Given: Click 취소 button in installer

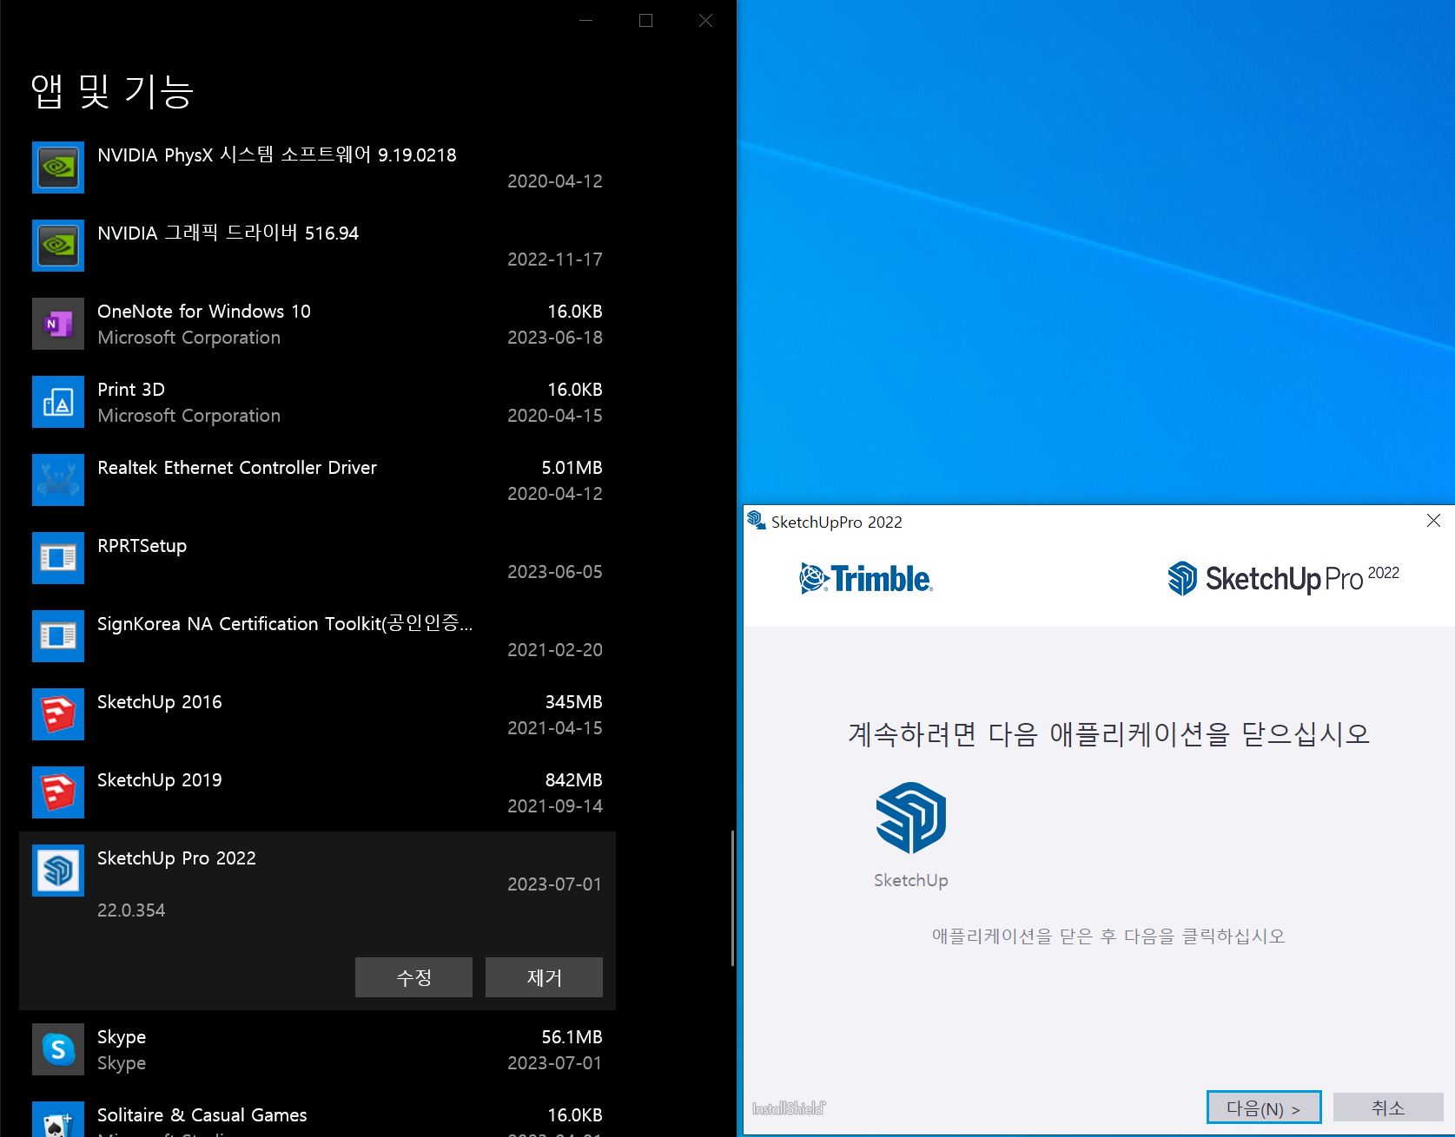Looking at the screenshot, I should [1388, 1107].
